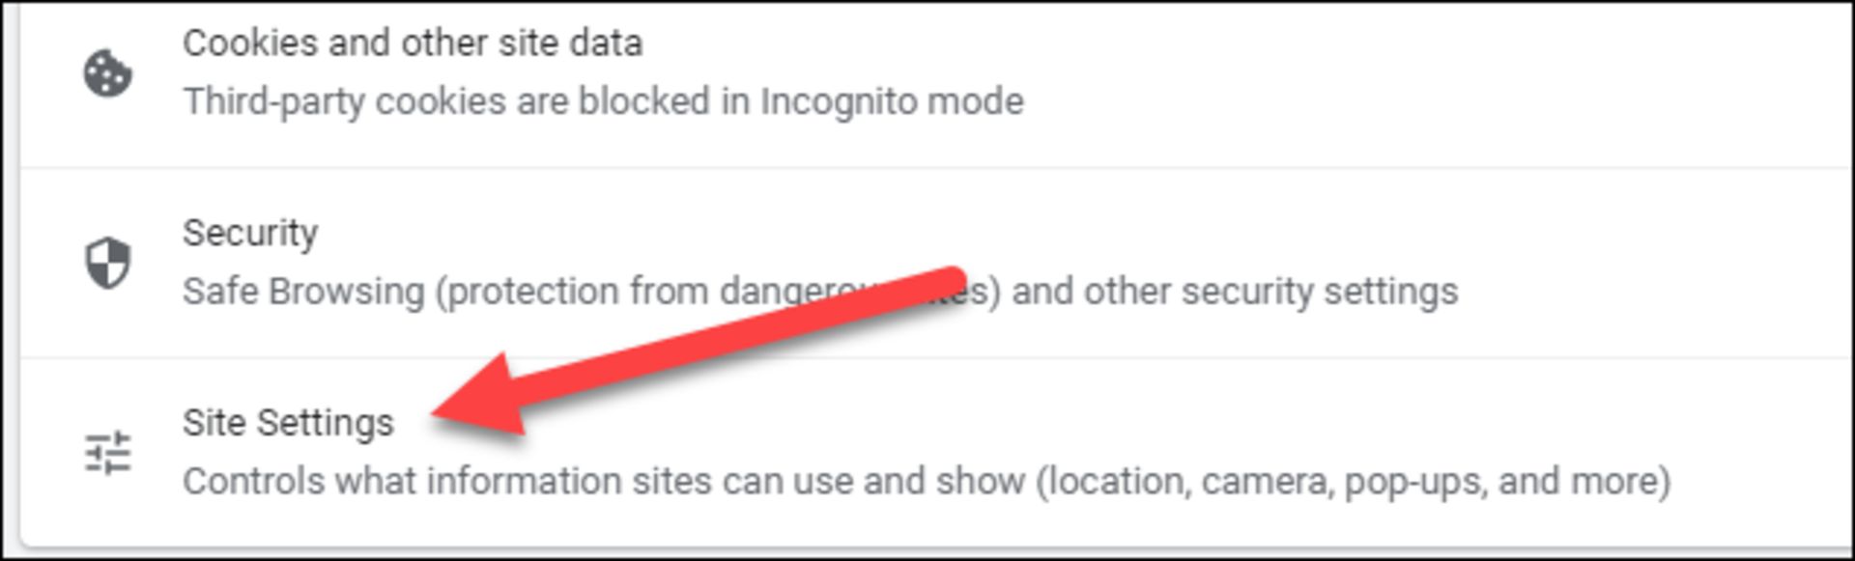Image resolution: width=1855 pixels, height=561 pixels.
Task: Click the Cookies and other site data heading
Action: 416,43
